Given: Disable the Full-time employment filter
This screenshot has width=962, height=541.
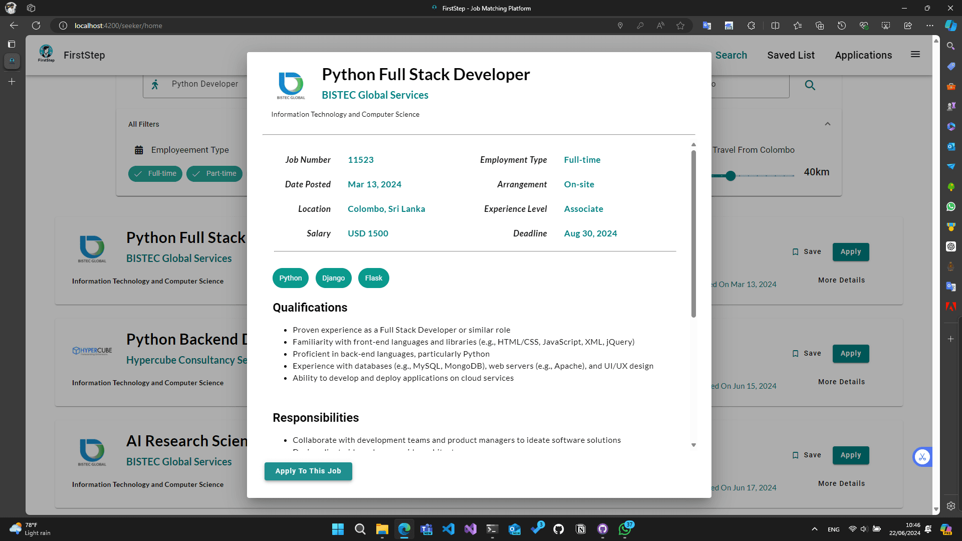Looking at the screenshot, I should pyautogui.click(x=155, y=174).
